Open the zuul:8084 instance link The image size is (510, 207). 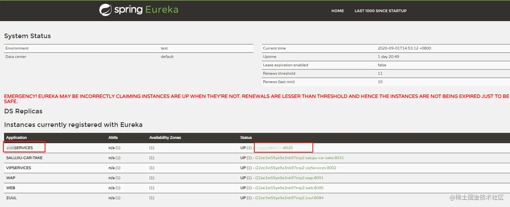click(x=289, y=198)
